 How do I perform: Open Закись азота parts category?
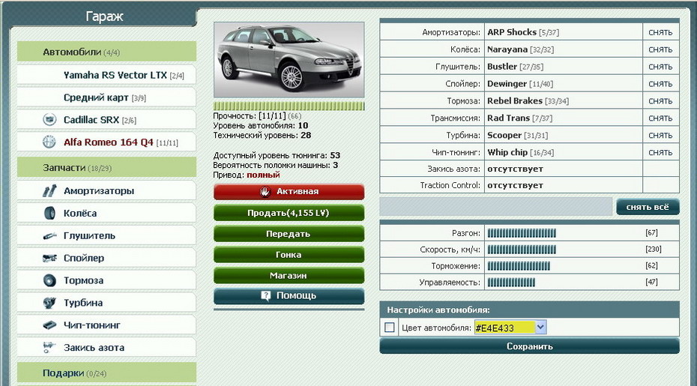click(x=106, y=347)
